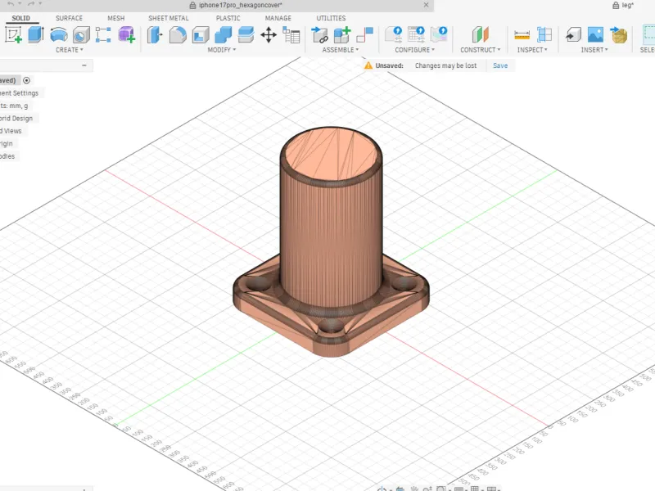This screenshot has height=491, width=655.
Task: Select the Insert image (Canvas) icon
Action: click(595, 34)
